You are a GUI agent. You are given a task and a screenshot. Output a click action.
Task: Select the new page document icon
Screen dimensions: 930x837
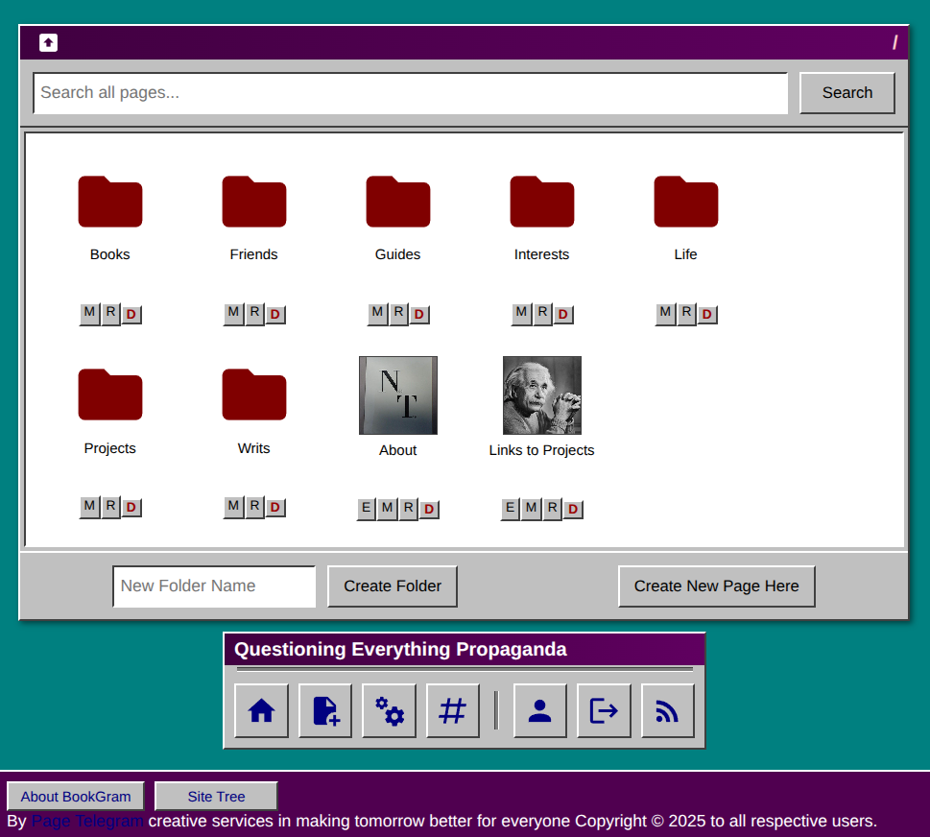324,710
